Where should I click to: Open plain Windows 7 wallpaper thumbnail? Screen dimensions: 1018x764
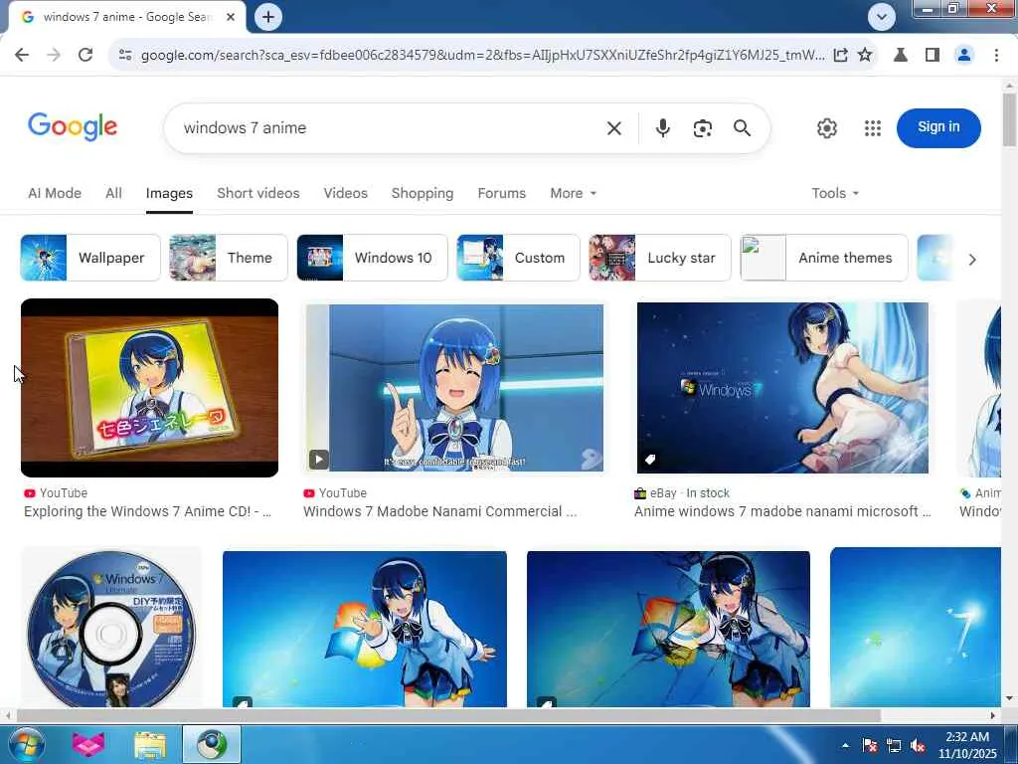(916, 628)
